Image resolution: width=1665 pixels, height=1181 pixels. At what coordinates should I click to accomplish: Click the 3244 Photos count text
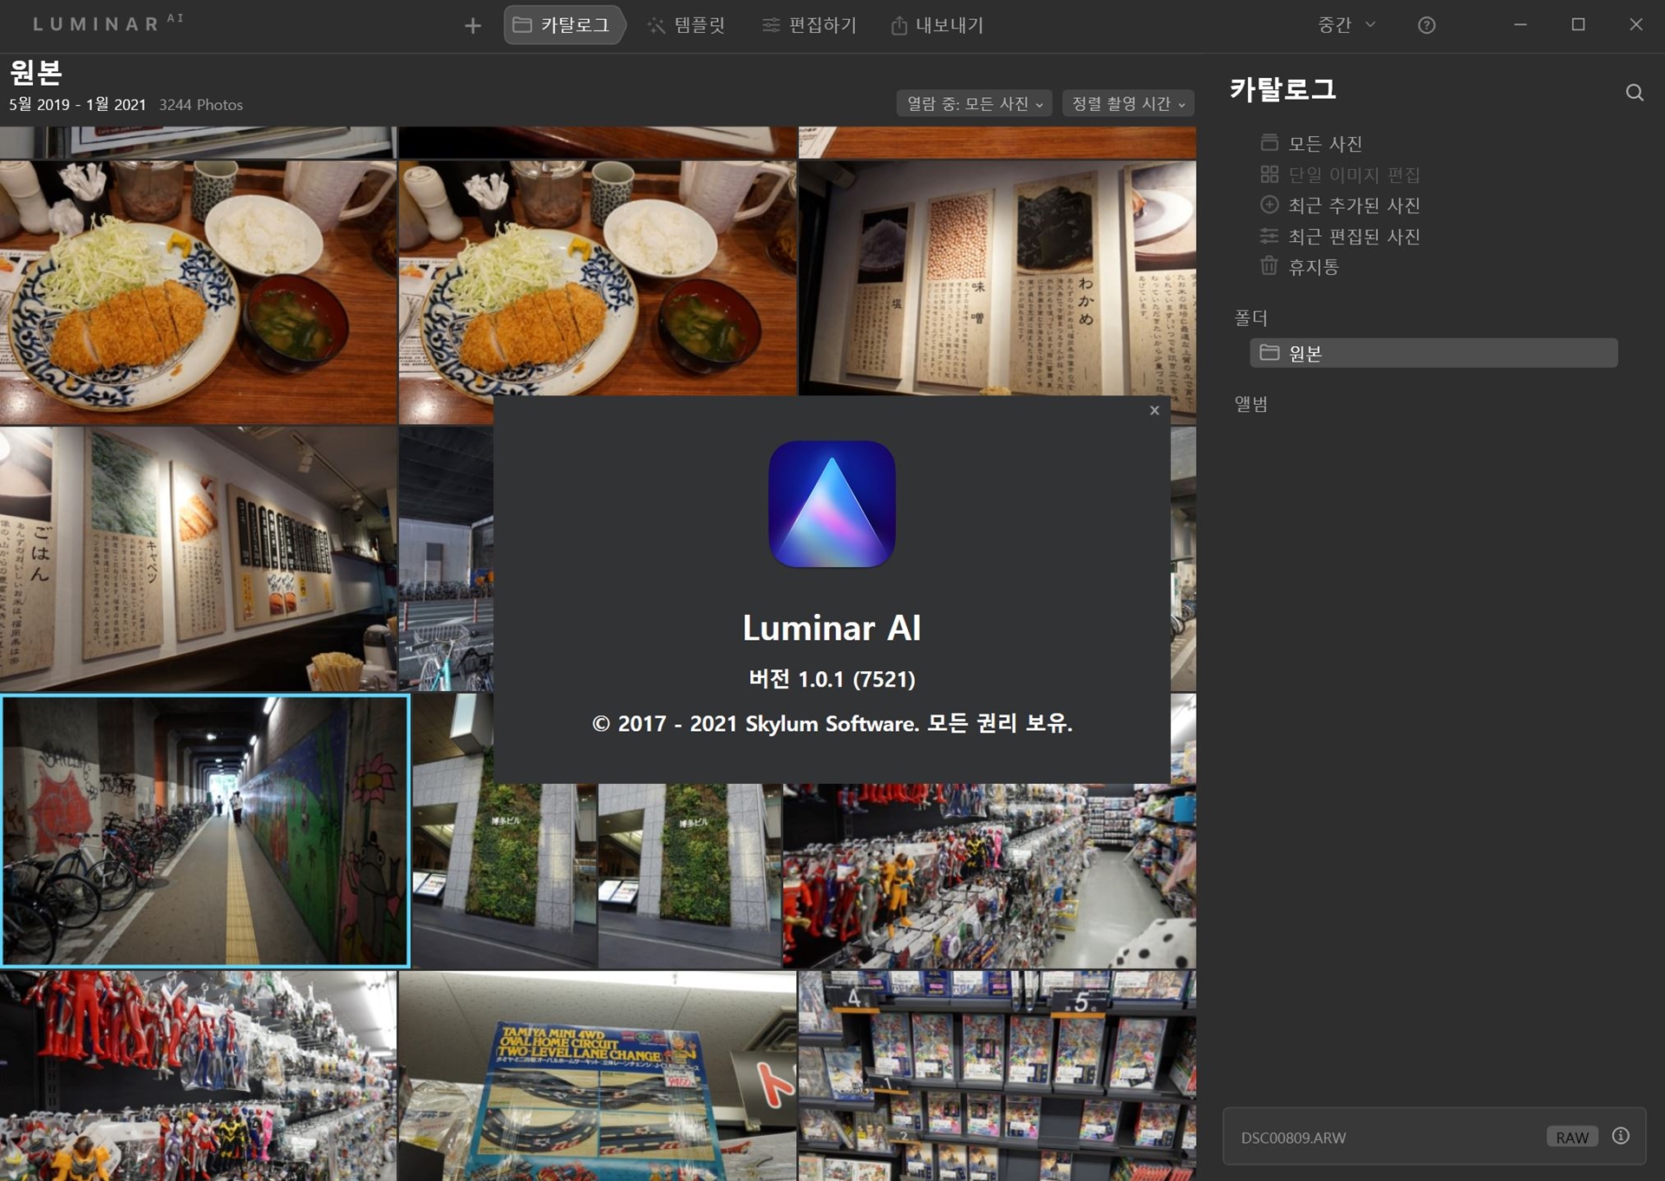click(x=201, y=105)
